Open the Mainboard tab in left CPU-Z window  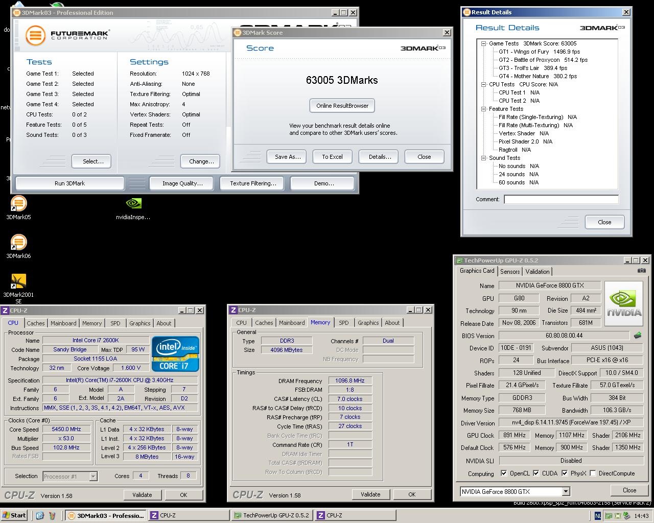pyautogui.click(x=63, y=323)
